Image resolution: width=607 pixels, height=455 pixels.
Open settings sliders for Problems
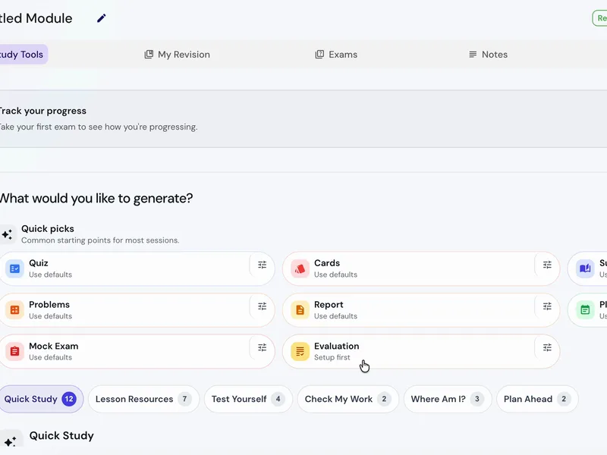[x=262, y=306]
